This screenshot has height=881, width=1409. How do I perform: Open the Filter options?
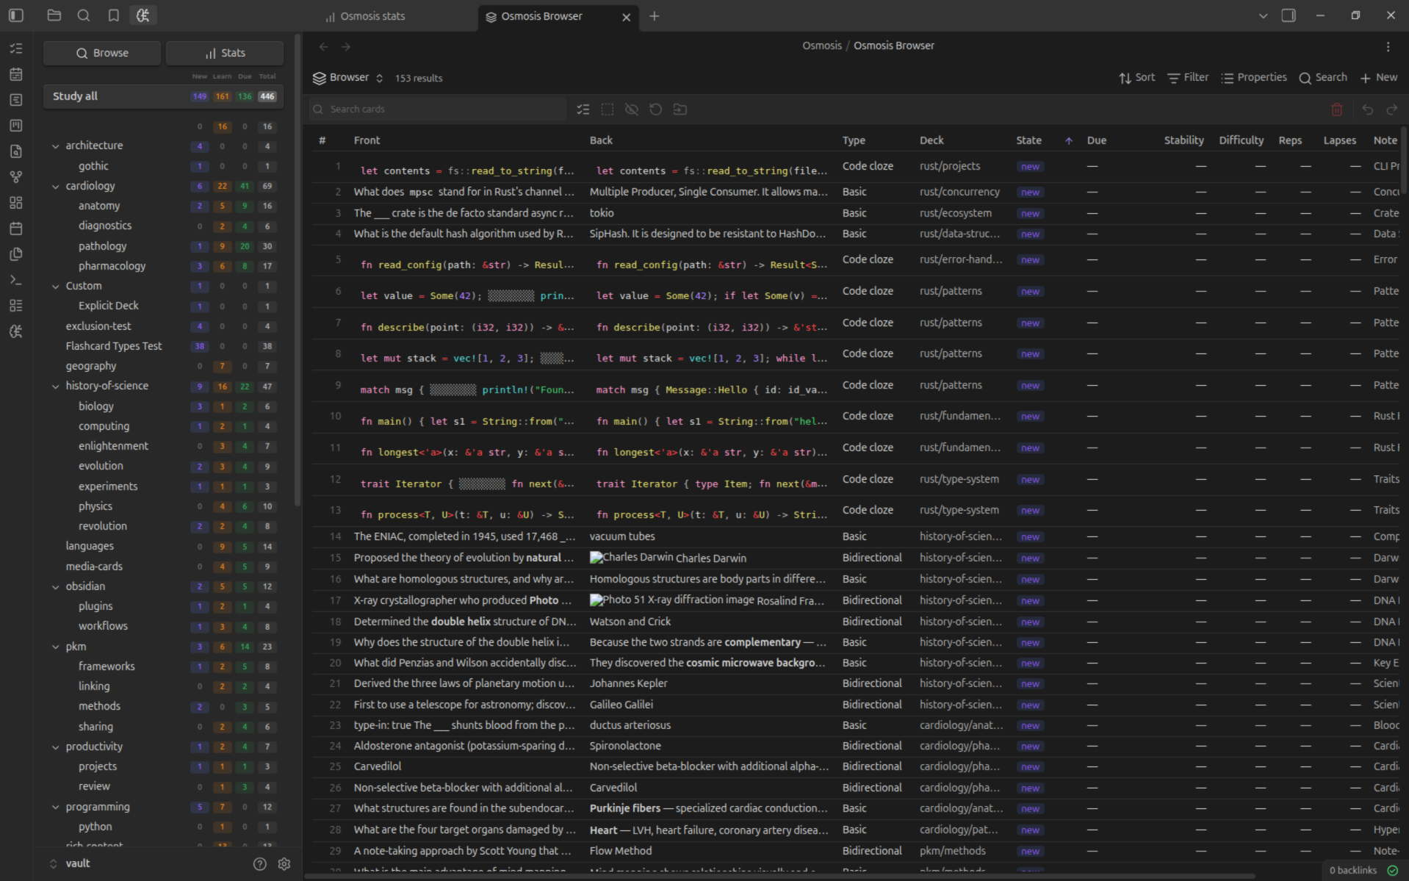1188,78
